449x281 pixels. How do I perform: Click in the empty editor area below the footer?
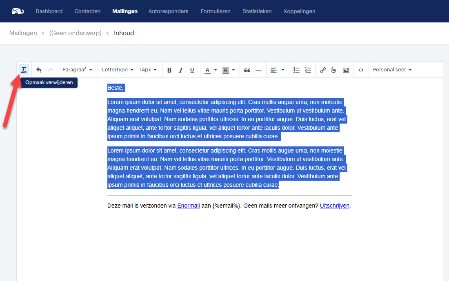tap(230, 246)
